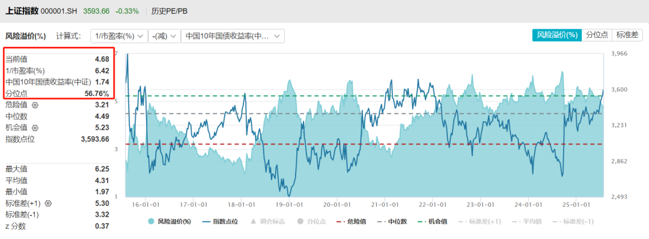Switch to 标准差 tab
Screen dimensions: 649x239
(x=627, y=35)
